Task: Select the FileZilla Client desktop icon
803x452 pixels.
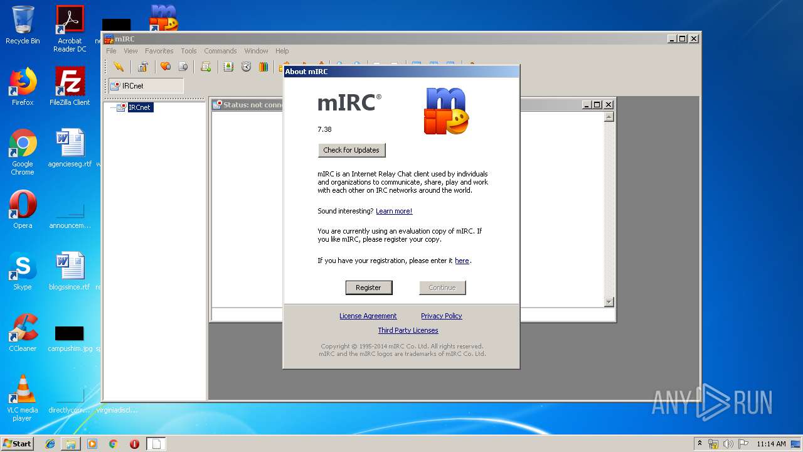Action: point(70,87)
